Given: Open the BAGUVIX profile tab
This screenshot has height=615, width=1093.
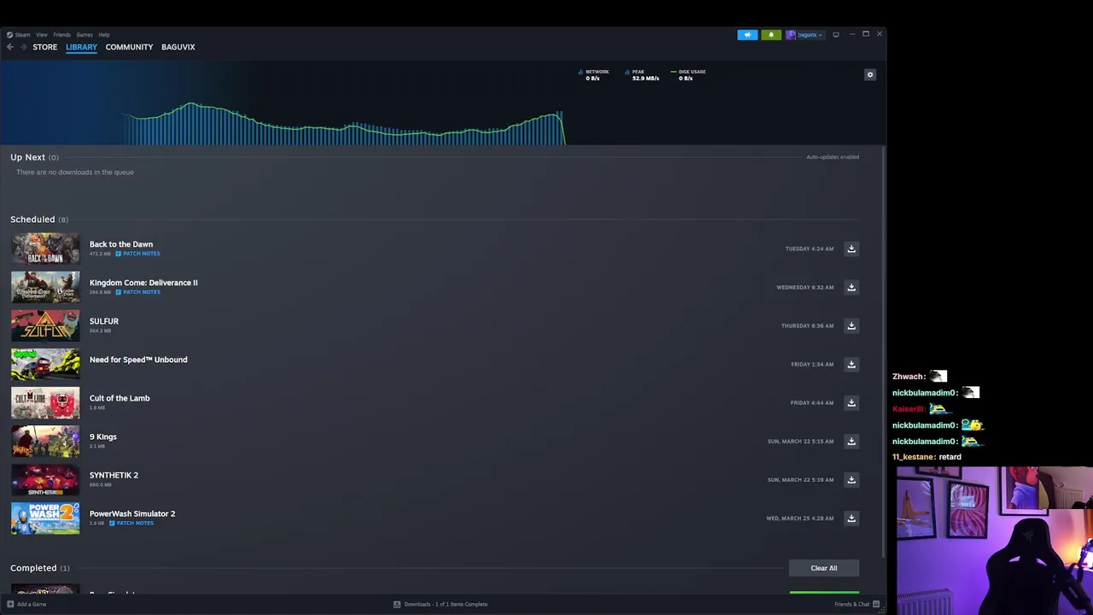Looking at the screenshot, I should (178, 47).
